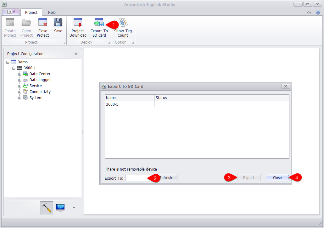Select the Project ribbon tab

click(31, 12)
